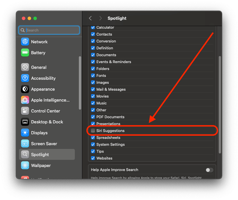Screen dimensions: 238x200
Task: Uncheck the Mail & Messages checkbox
Action: [93, 89]
